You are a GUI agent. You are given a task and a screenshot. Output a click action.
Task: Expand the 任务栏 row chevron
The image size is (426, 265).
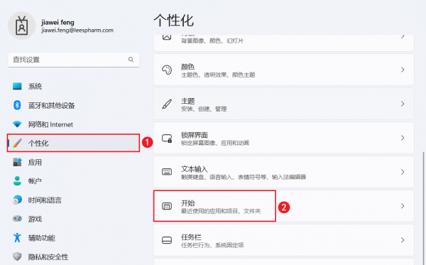(x=403, y=240)
